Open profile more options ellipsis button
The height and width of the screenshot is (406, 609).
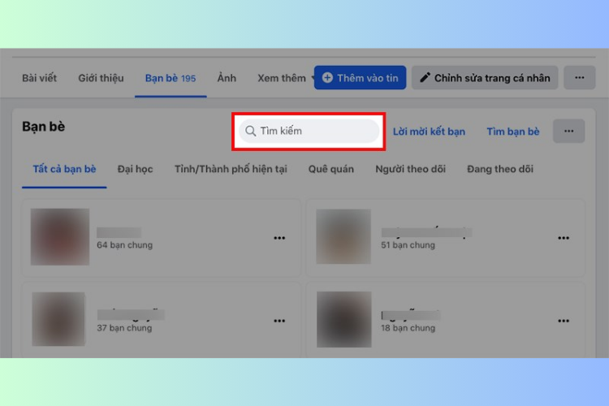(x=580, y=78)
